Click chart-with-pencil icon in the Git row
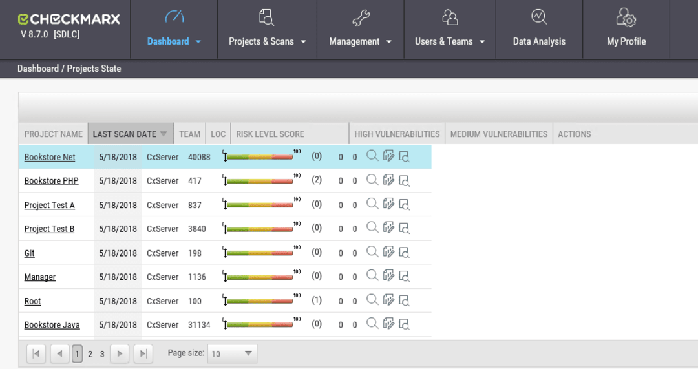Image resolution: width=698 pixels, height=369 pixels. [388, 251]
